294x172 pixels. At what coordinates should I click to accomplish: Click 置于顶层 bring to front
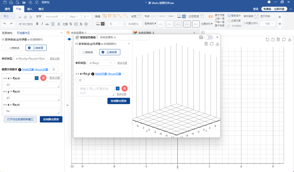(x=219, y=15)
